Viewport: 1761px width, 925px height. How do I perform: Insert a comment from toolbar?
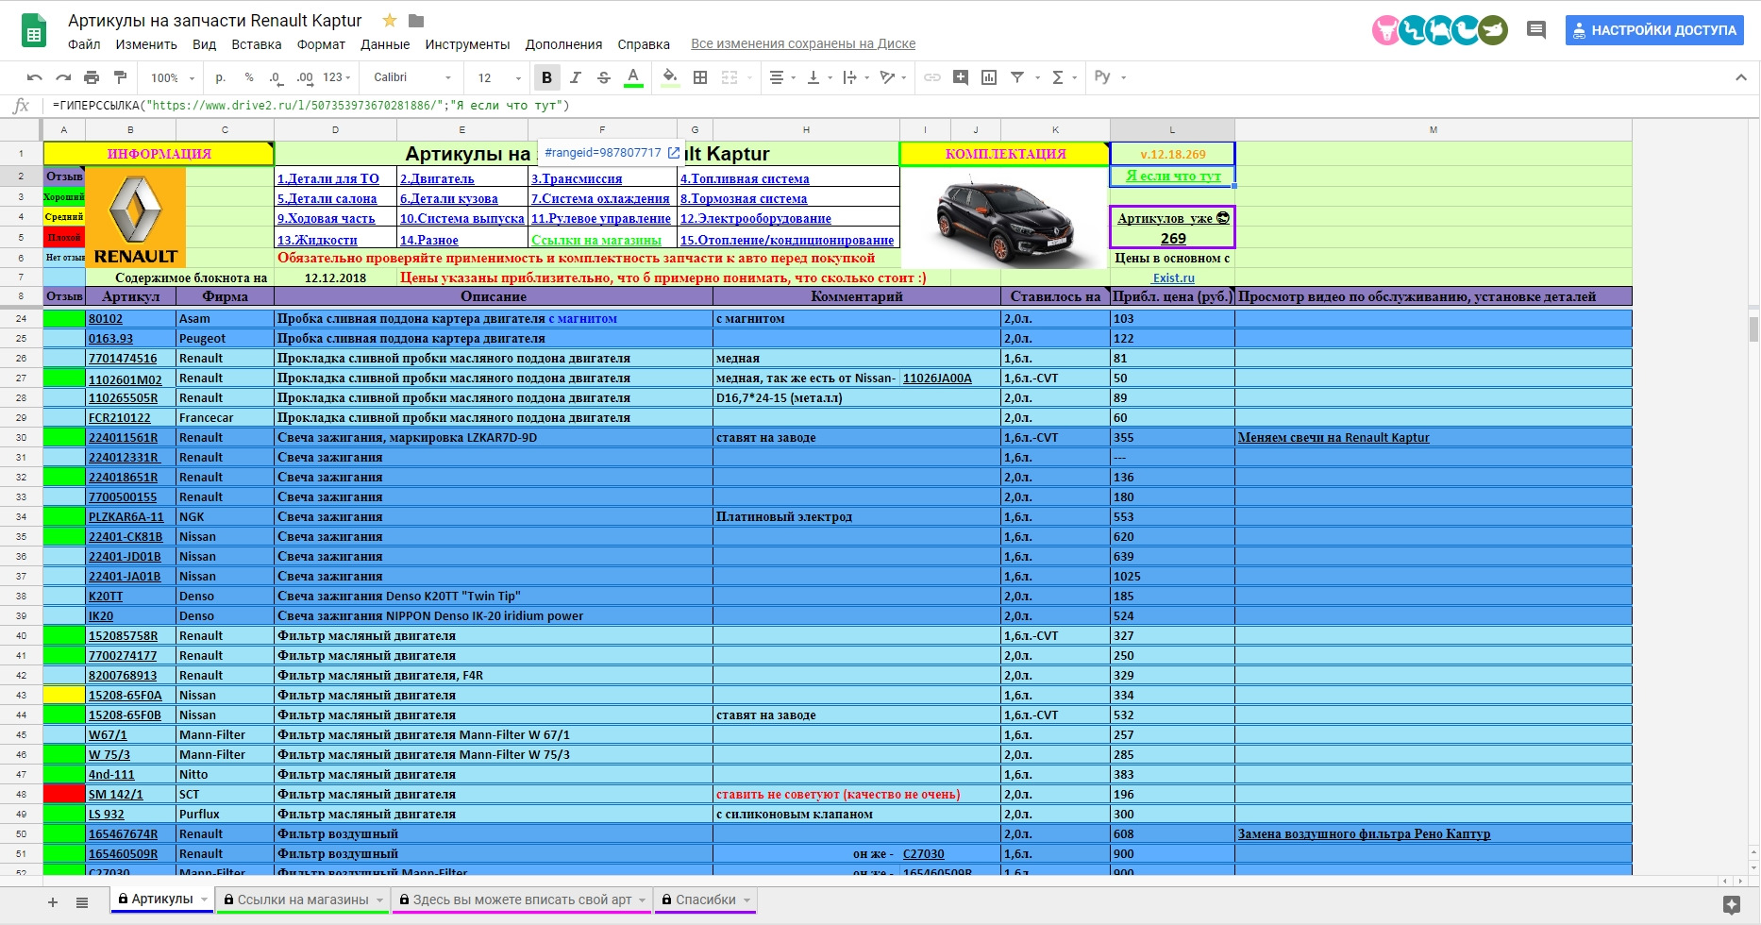961,77
